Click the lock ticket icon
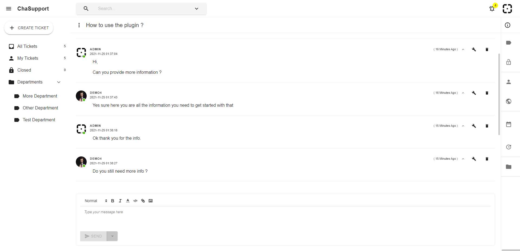 coord(509,62)
